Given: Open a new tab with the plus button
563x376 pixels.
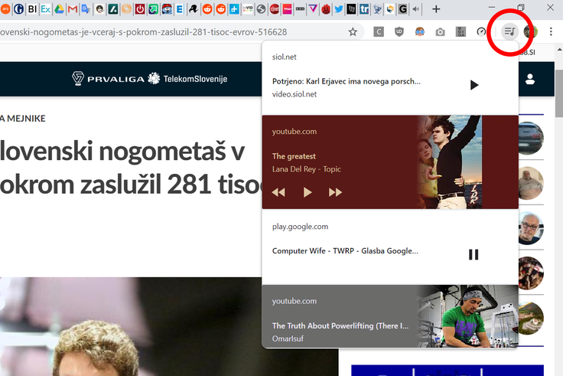Looking at the screenshot, I should (436, 9).
